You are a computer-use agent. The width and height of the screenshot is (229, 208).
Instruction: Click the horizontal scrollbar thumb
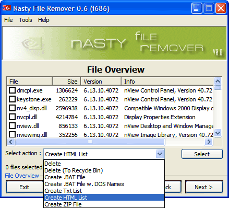tap(90, 142)
